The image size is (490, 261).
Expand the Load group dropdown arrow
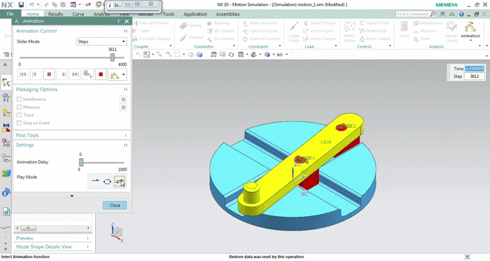(336, 46)
